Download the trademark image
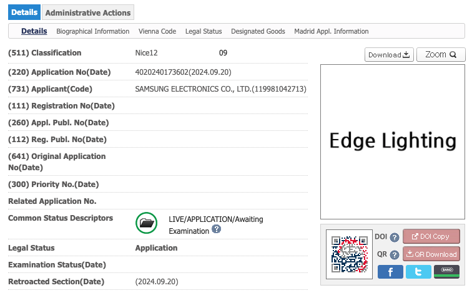 point(389,55)
